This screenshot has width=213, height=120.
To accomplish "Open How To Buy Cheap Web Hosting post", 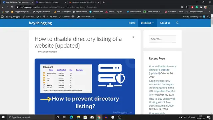I will point(162,102).
